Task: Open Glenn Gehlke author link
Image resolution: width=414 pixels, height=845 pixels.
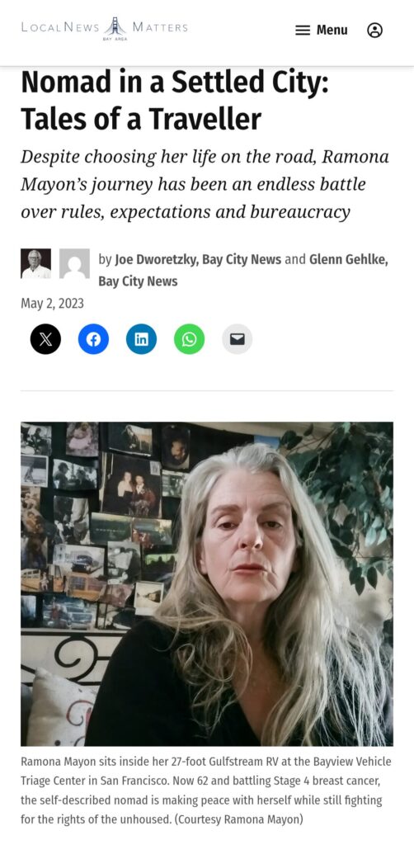Action: click(x=346, y=260)
